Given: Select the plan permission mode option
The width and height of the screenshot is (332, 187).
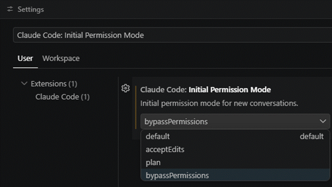Looking at the screenshot, I should pos(235,163).
